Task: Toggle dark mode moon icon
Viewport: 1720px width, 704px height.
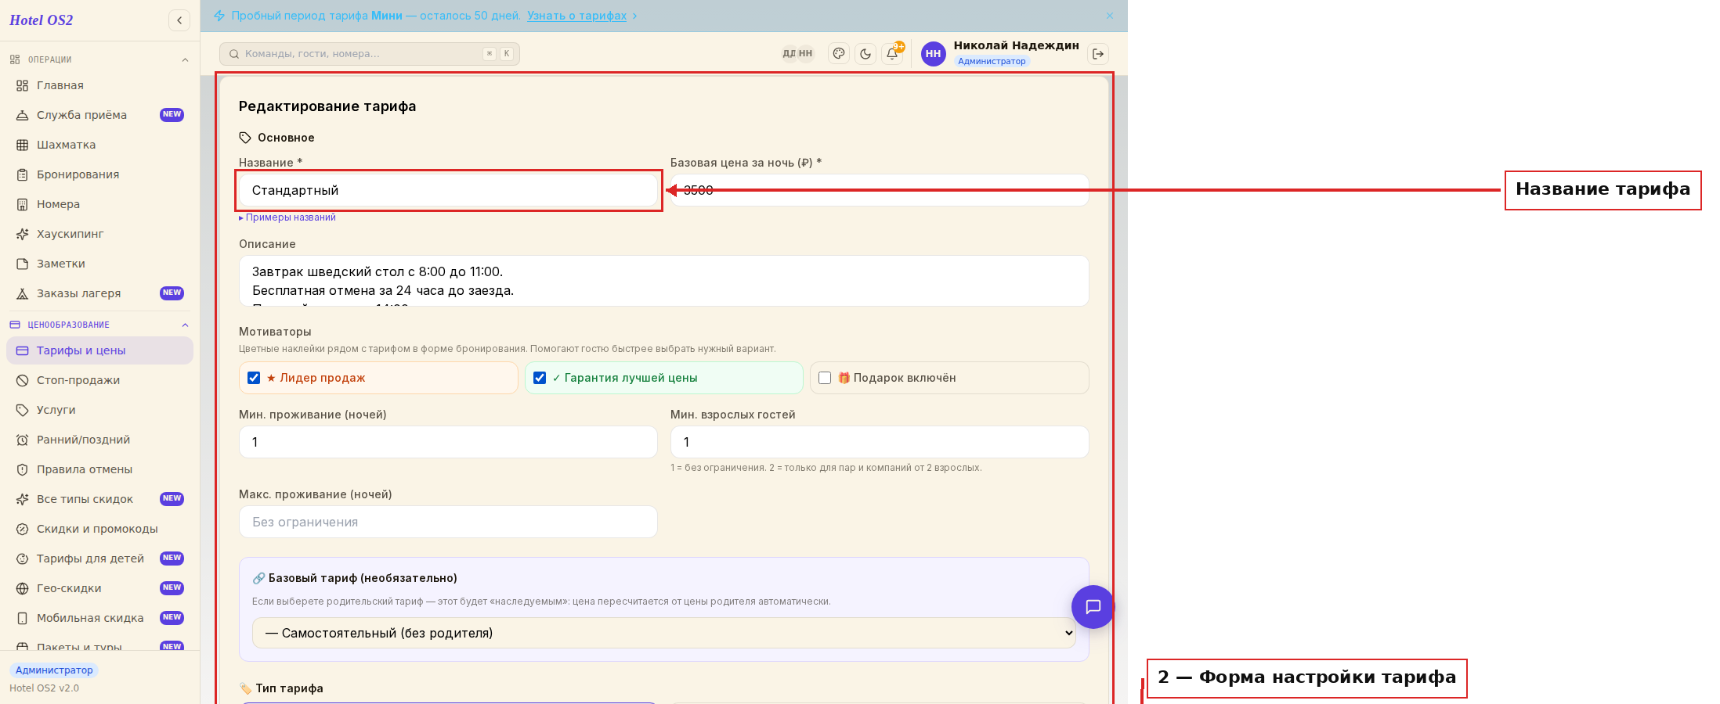Action: pos(865,54)
